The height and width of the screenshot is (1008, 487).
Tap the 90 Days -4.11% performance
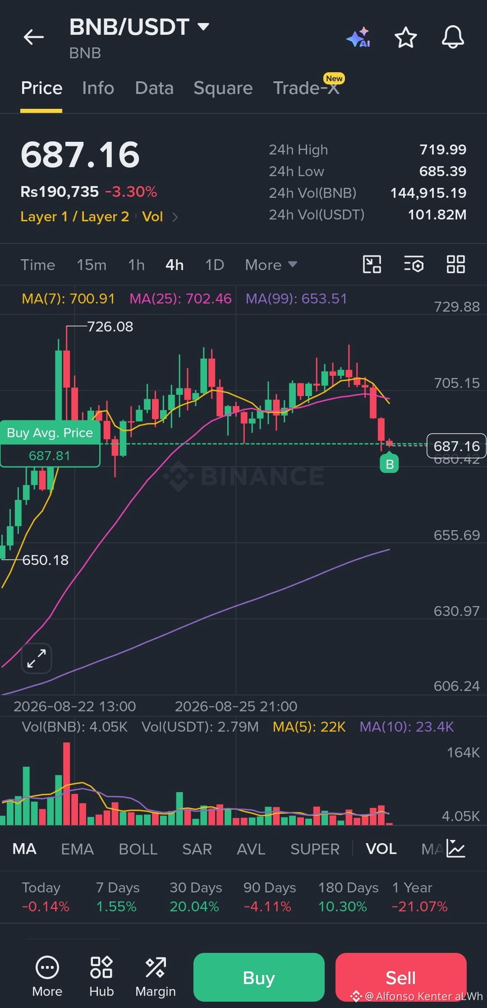click(270, 897)
